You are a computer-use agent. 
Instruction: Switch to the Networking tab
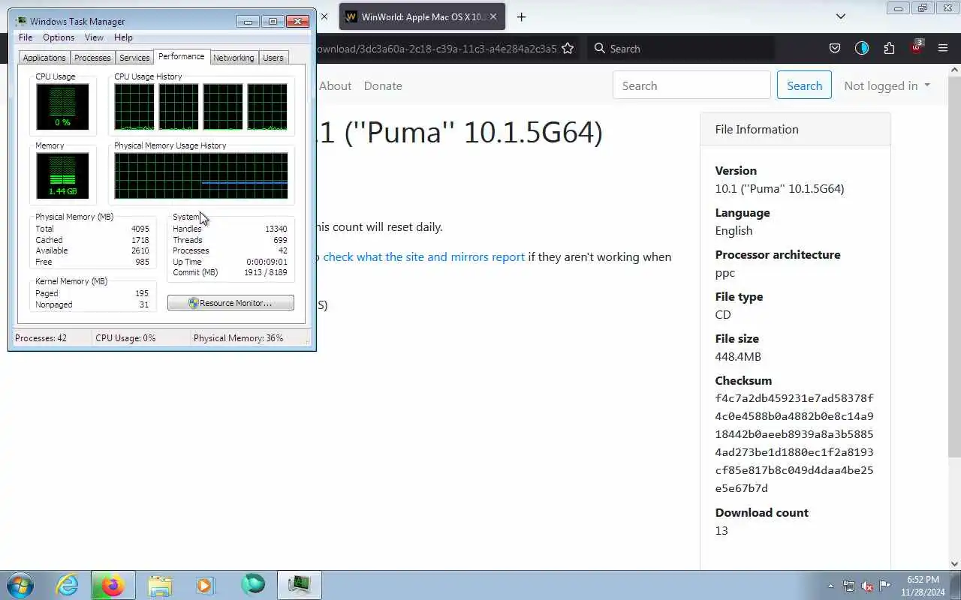click(x=233, y=58)
